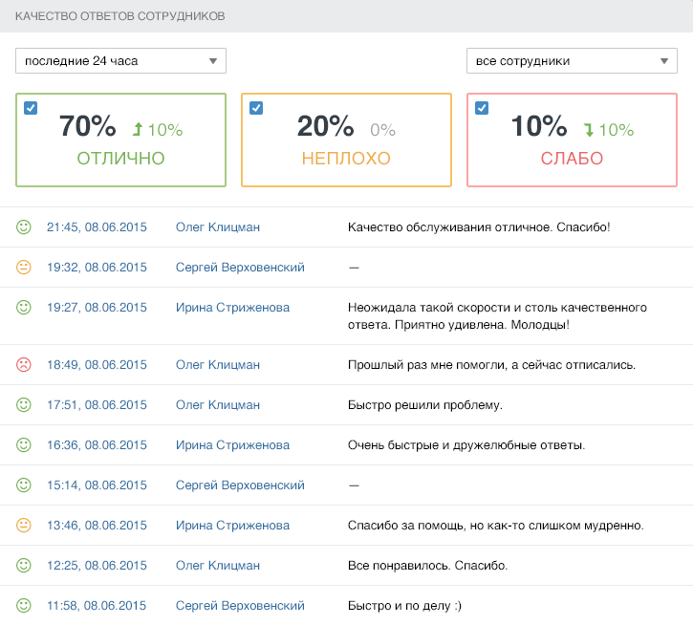Click neutral orange face at 19:32 row
Screen dimensions: 693x625
[24, 268]
